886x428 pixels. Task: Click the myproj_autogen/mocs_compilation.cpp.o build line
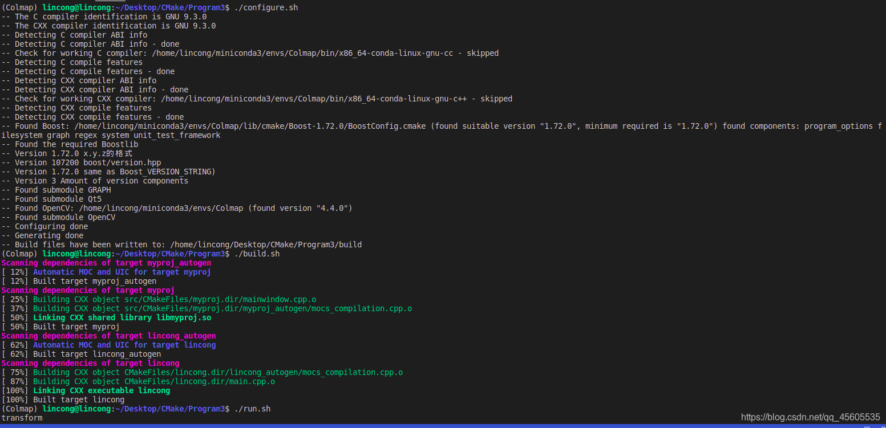pos(207,308)
